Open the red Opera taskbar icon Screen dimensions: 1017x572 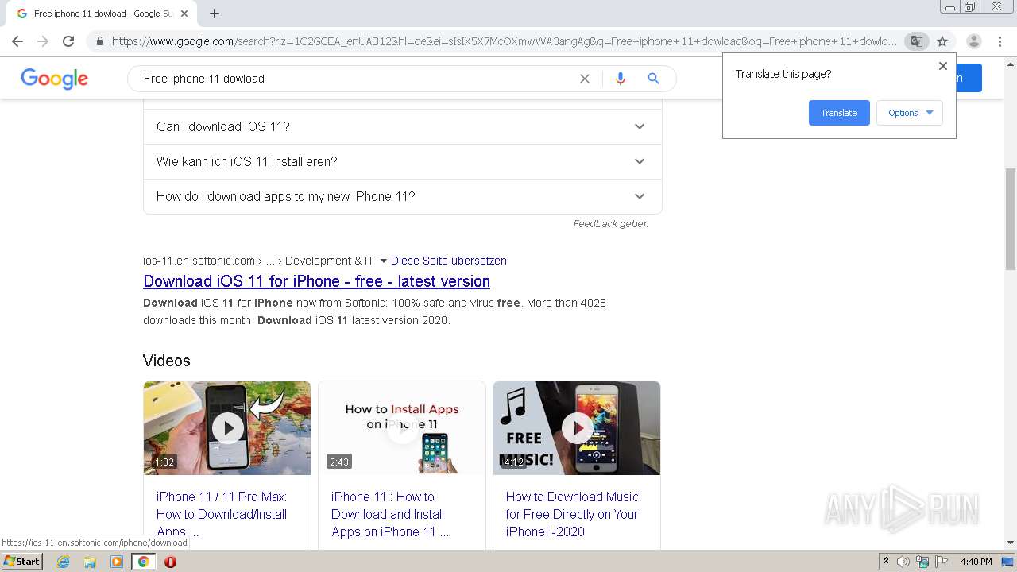tap(170, 562)
